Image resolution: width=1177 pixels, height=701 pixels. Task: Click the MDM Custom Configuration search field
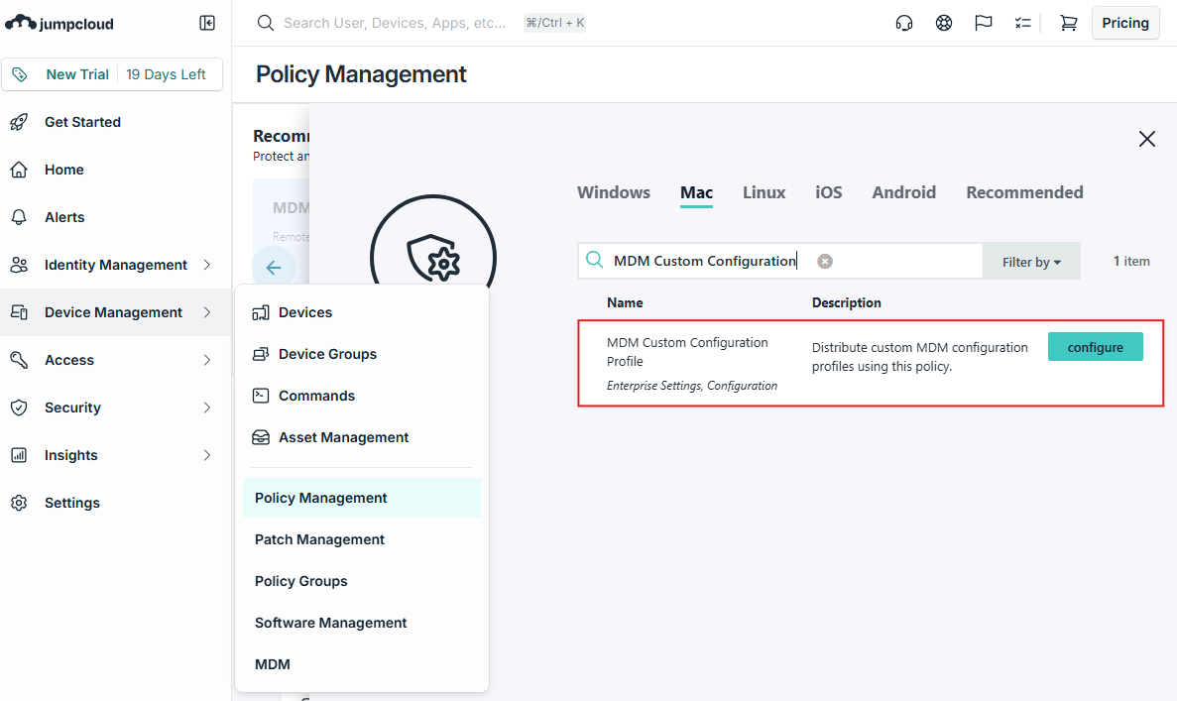tap(780, 261)
